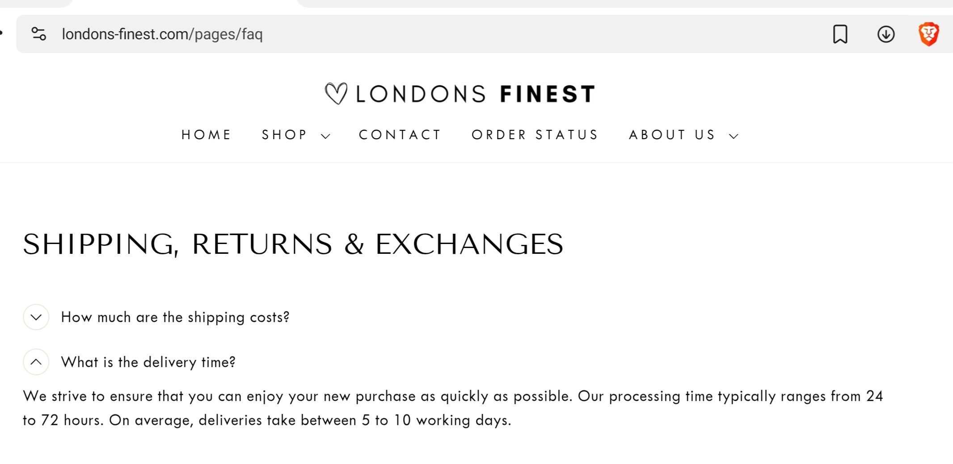Screen dimensions: 953x464
Task: Bookmark this page with the bookmark icon
Action: 840,34
